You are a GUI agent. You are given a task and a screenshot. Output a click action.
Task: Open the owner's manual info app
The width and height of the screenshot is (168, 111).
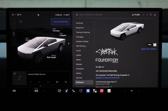pyautogui.click(x=109, y=91)
